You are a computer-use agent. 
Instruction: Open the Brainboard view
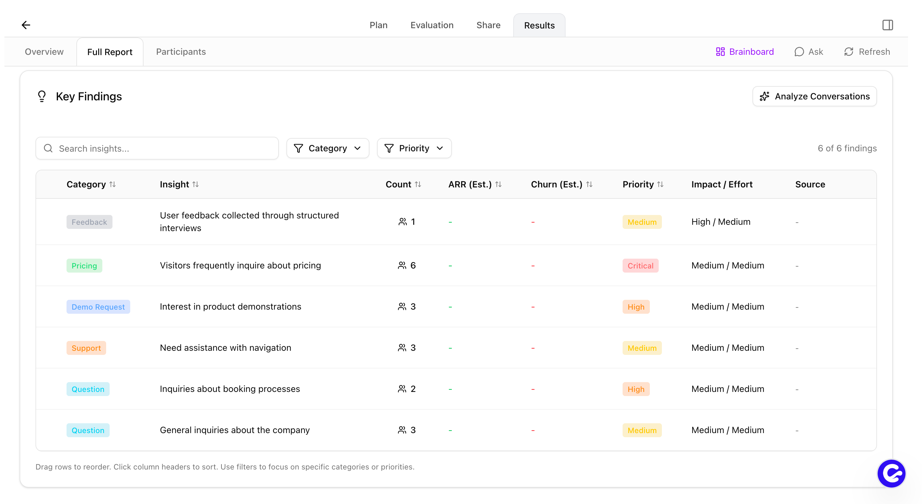pos(745,52)
